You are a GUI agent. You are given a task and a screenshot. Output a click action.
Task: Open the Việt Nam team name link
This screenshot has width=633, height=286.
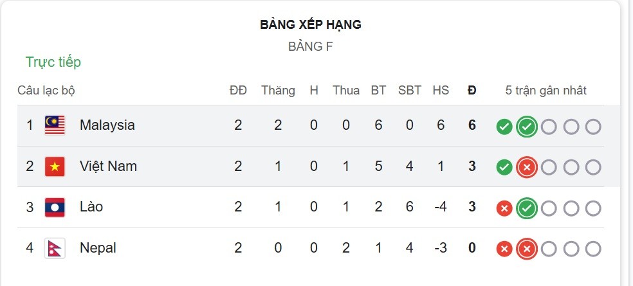[x=108, y=166]
